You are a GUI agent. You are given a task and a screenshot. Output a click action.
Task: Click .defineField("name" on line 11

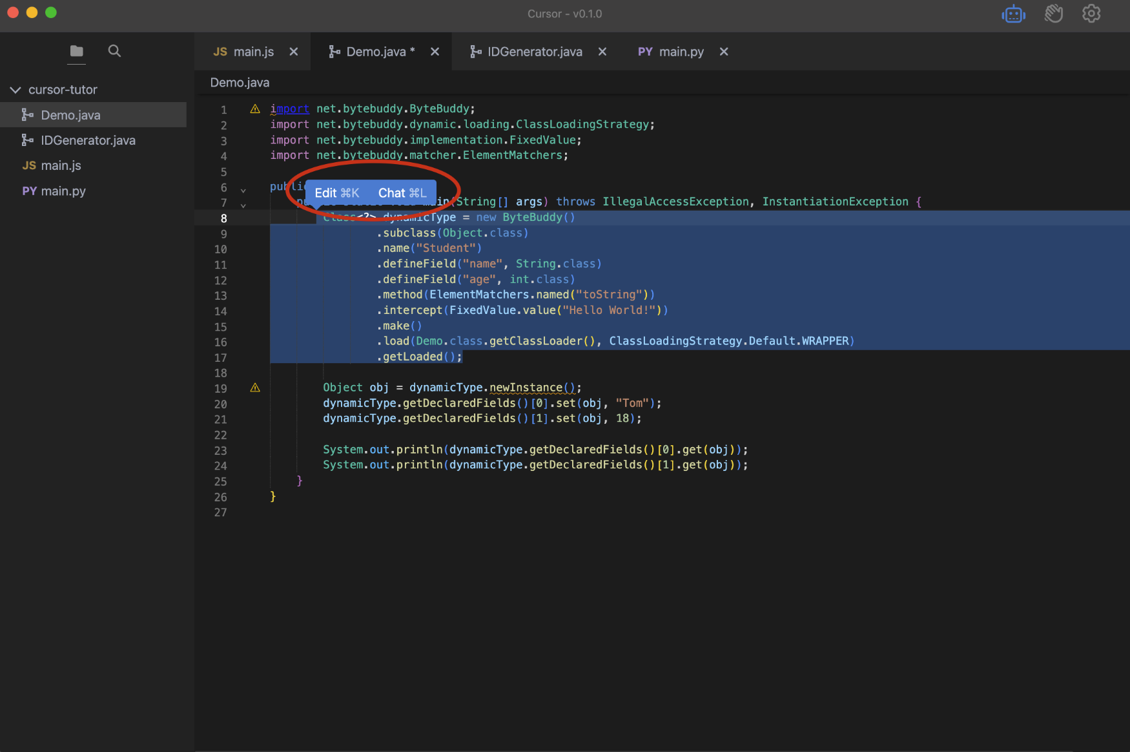(440, 264)
